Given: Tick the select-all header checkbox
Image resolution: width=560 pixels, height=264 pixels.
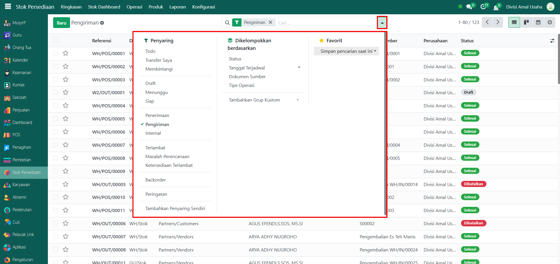Looking at the screenshot, I should tap(55, 41).
